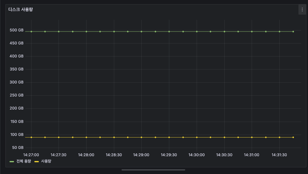
Task: Click the 14:29:00 time axis label
Action: [141, 155]
